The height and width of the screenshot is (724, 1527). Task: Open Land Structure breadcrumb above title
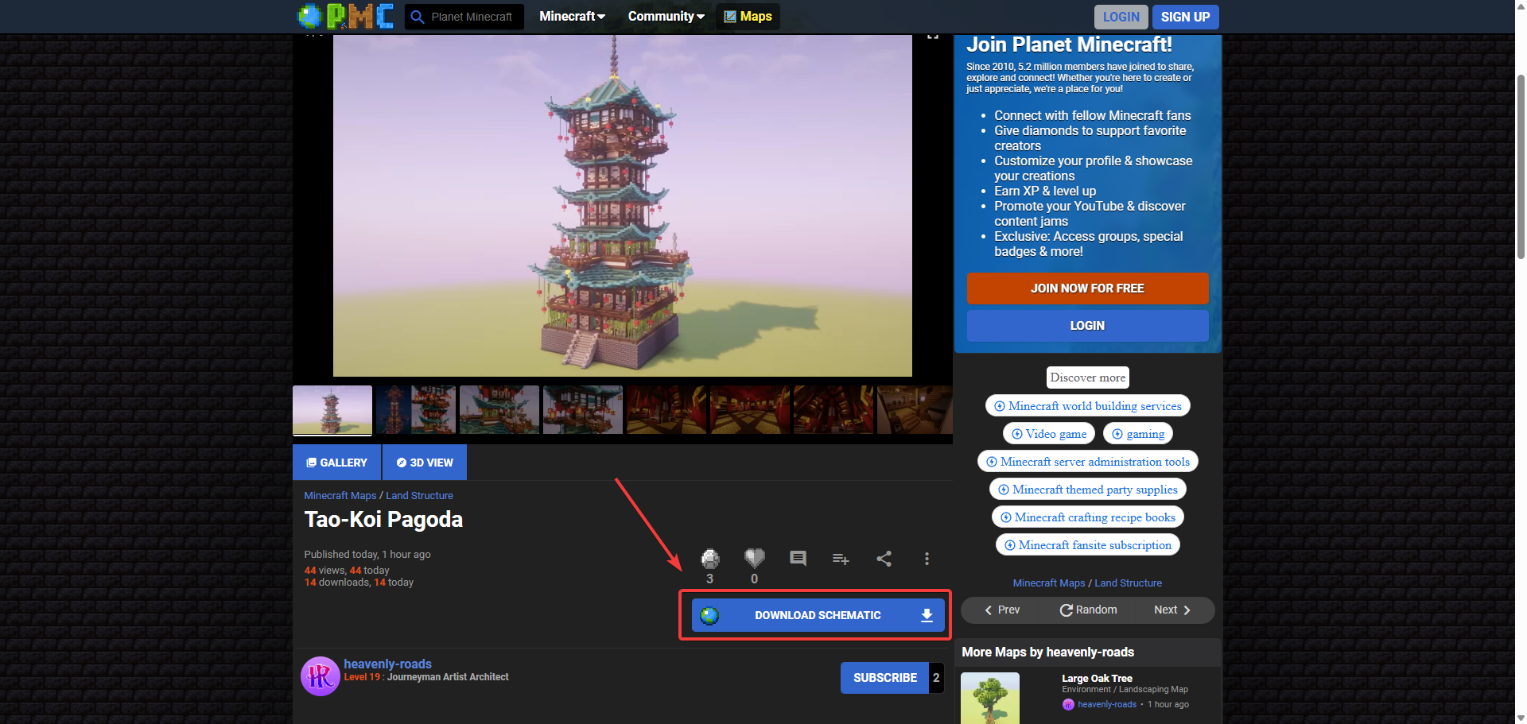coord(419,495)
